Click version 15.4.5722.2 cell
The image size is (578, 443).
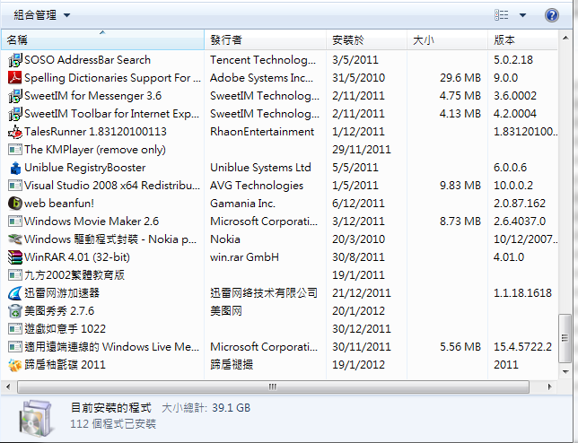click(x=522, y=347)
